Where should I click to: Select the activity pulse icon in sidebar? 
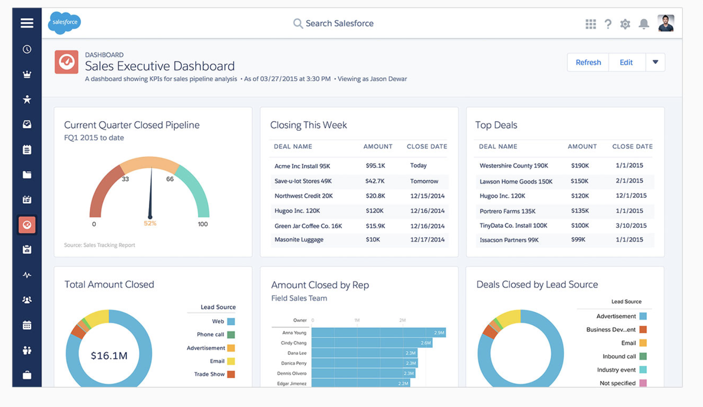point(26,275)
